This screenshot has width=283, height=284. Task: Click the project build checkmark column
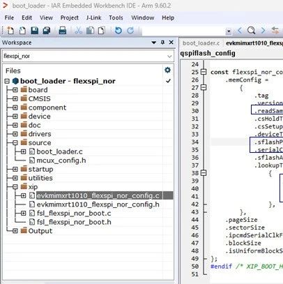pyautogui.click(x=168, y=81)
